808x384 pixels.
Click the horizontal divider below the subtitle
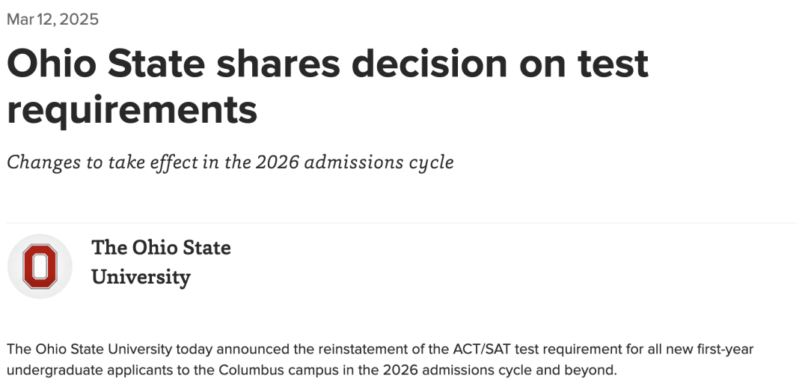pos(404,222)
